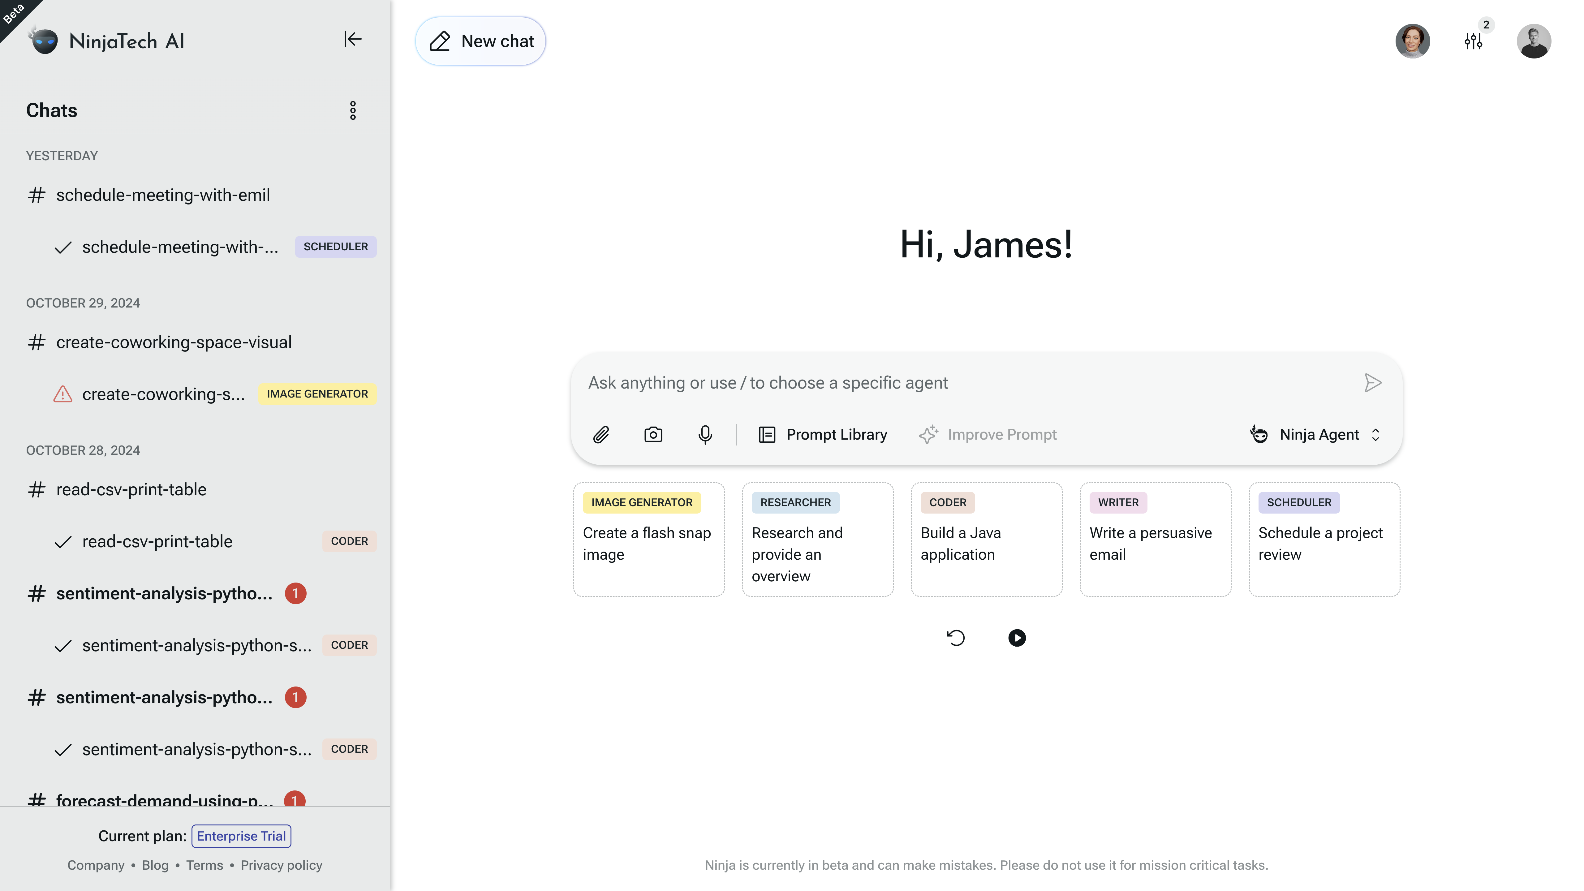
Task: Play the suggestions carousel
Action: pyautogui.click(x=1017, y=638)
